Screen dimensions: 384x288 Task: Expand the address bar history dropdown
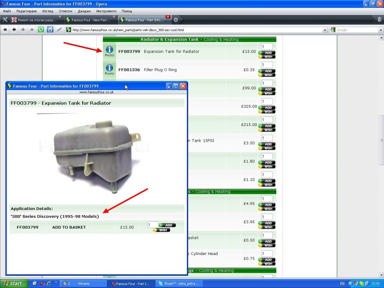[325, 30]
